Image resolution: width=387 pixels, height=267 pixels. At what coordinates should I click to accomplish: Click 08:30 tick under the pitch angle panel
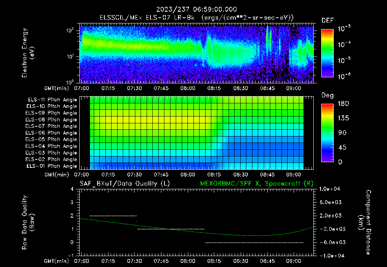click(x=241, y=175)
